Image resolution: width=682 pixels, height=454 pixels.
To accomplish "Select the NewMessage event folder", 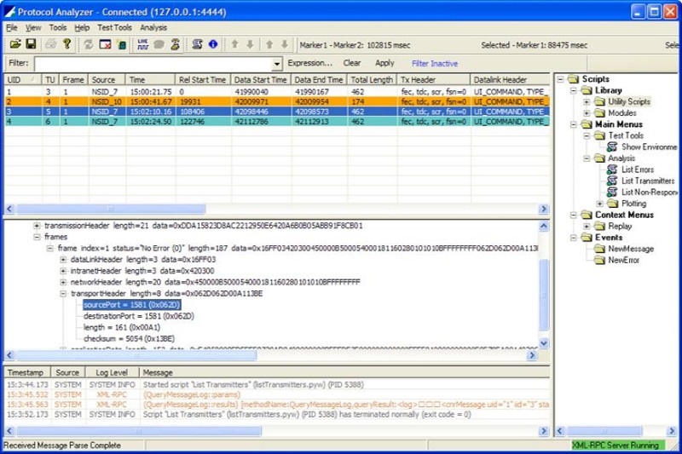I will coord(624,249).
